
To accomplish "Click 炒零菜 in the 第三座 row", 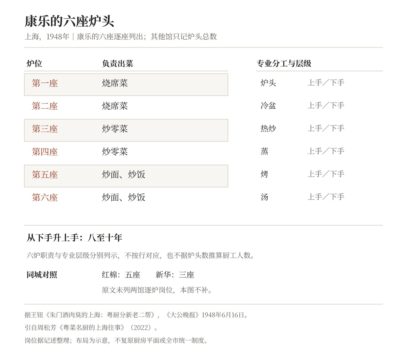I will pos(115,129).
